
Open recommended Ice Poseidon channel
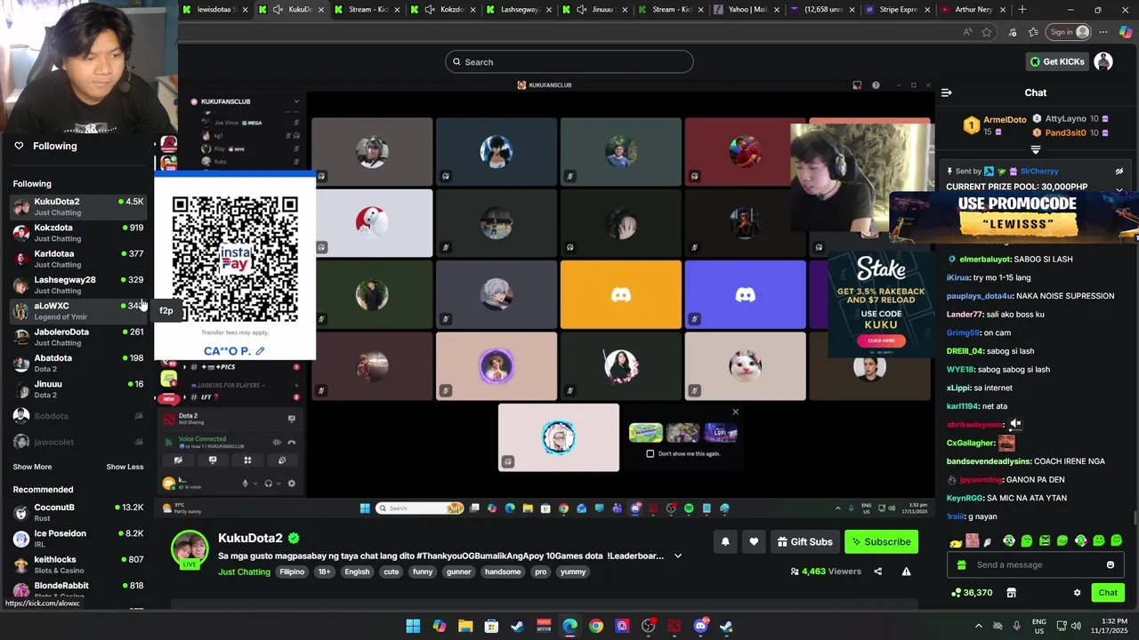(x=77, y=539)
